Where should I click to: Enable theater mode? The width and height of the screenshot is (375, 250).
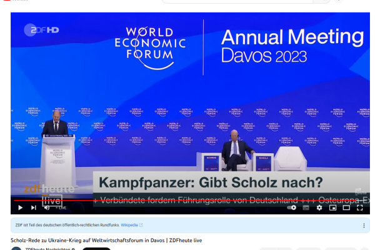[x=346, y=207]
